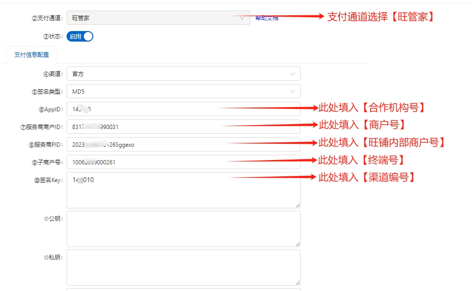Toggle the 启用 status switch
This screenshot has height=291, width=472.
click(x=80, y=36)
